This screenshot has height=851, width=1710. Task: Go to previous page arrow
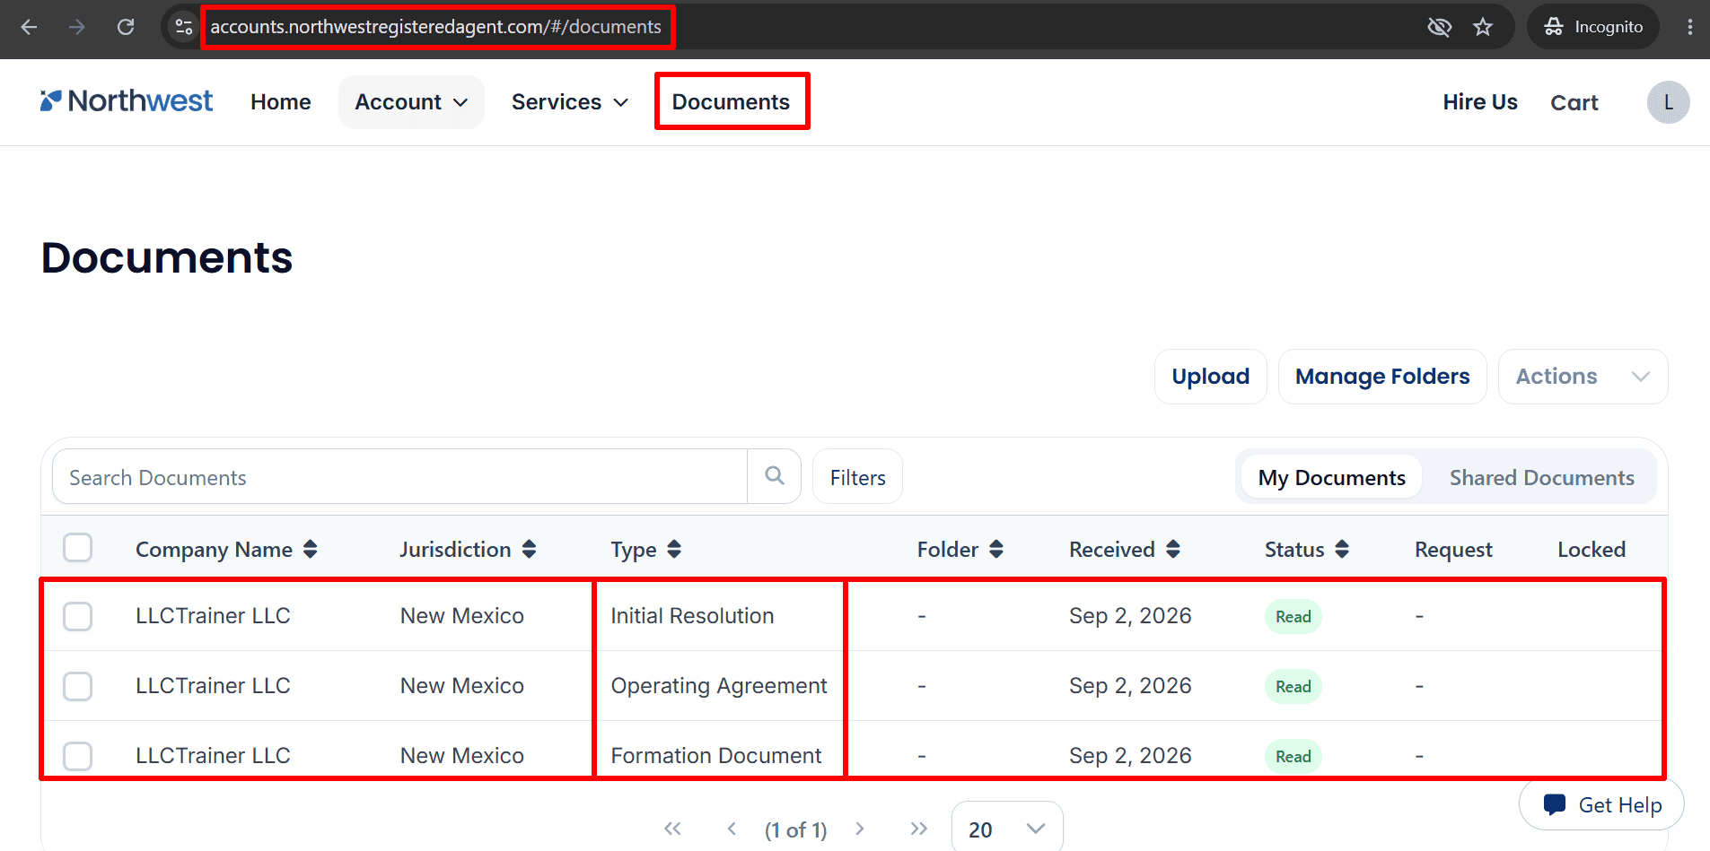(732, 829)
